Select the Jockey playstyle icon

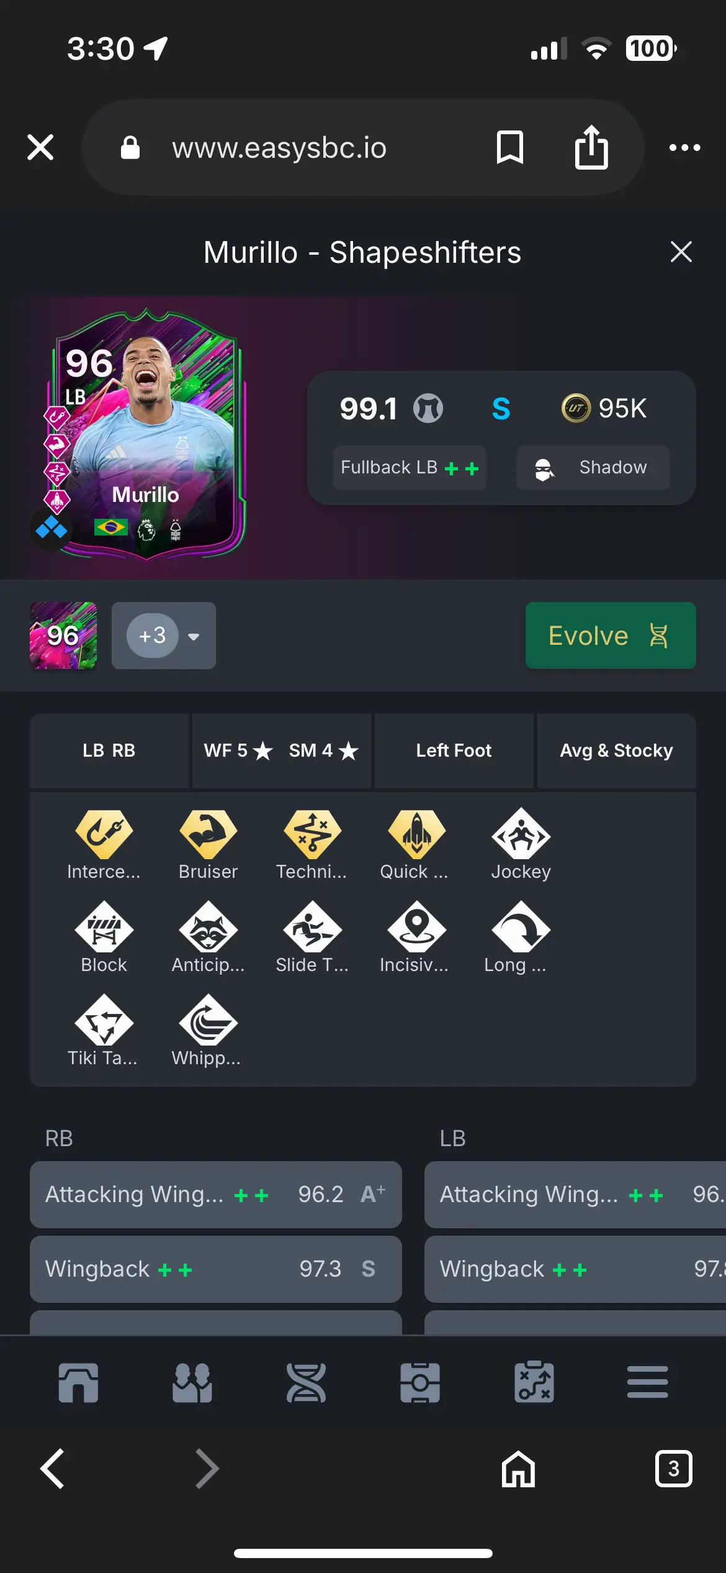click(x=521, y=834)
